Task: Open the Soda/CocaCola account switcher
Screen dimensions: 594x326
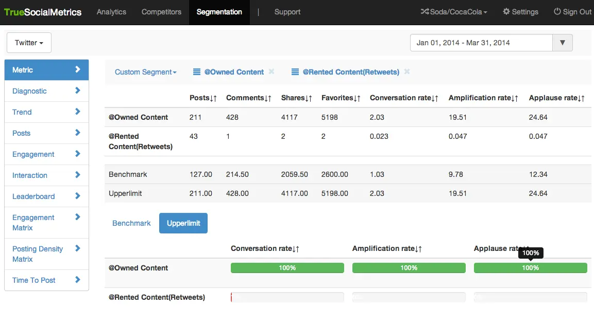Action: (454, 12)
